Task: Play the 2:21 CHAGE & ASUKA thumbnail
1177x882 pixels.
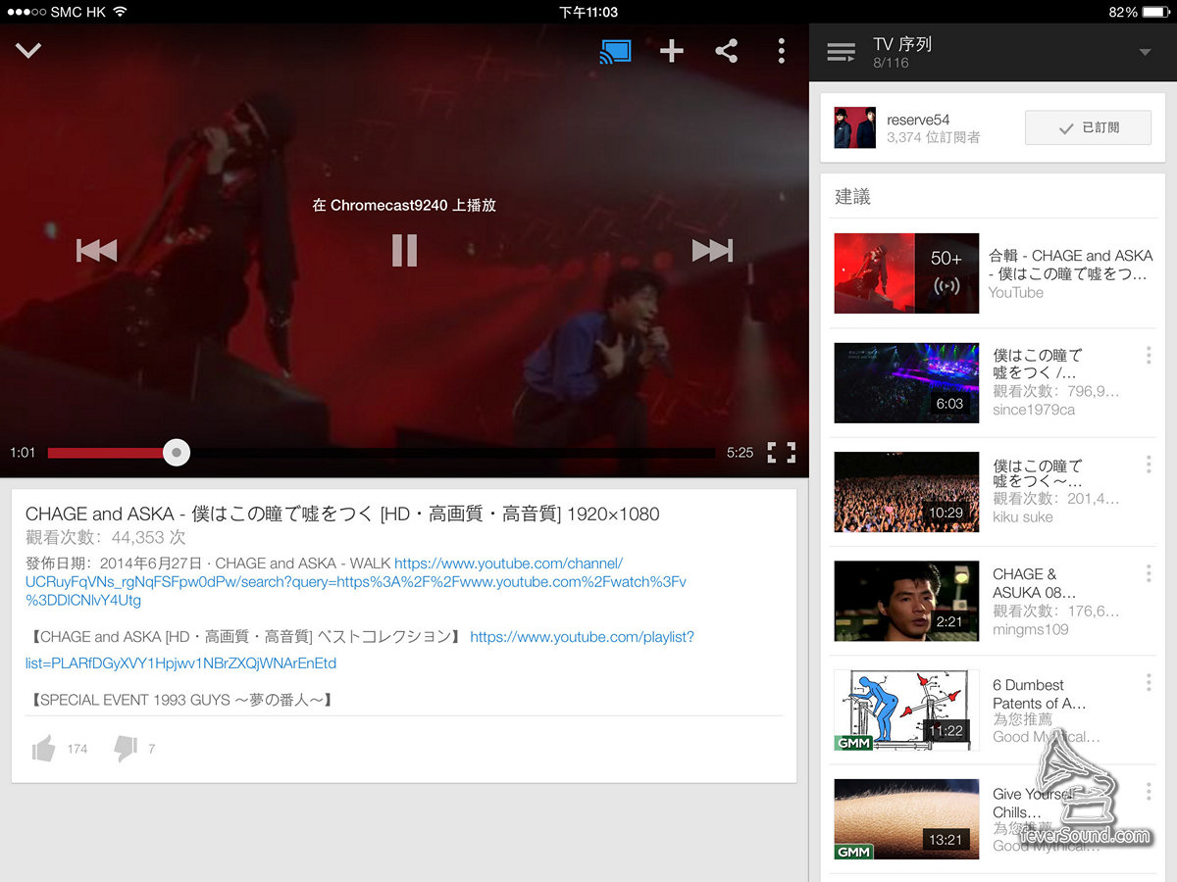Action: [x=906, y=601]
